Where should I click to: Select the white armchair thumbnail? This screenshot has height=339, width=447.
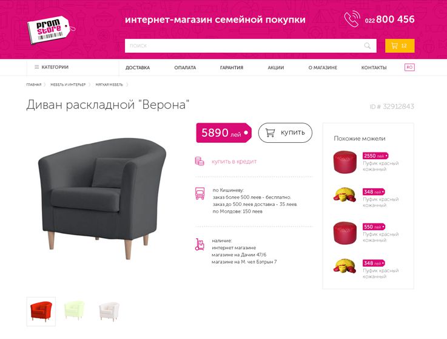pyautogui.click(x=109, y=312)
